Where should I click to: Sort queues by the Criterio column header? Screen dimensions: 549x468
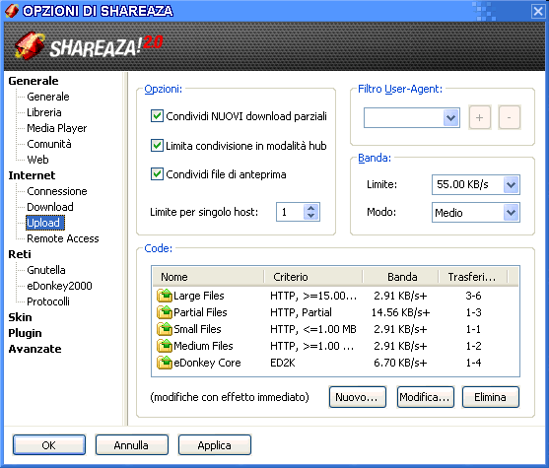(313, 277)
